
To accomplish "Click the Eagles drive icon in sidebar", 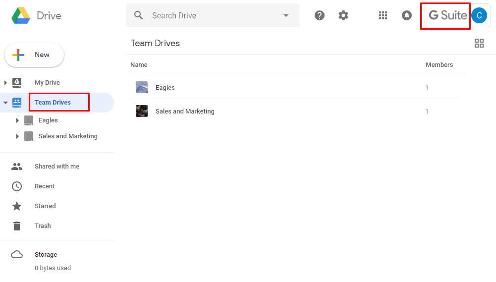I will (x=29, y=120).
